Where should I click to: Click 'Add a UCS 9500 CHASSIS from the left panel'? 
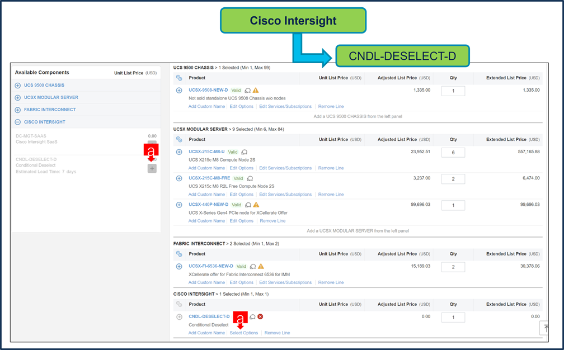[358, 116]
